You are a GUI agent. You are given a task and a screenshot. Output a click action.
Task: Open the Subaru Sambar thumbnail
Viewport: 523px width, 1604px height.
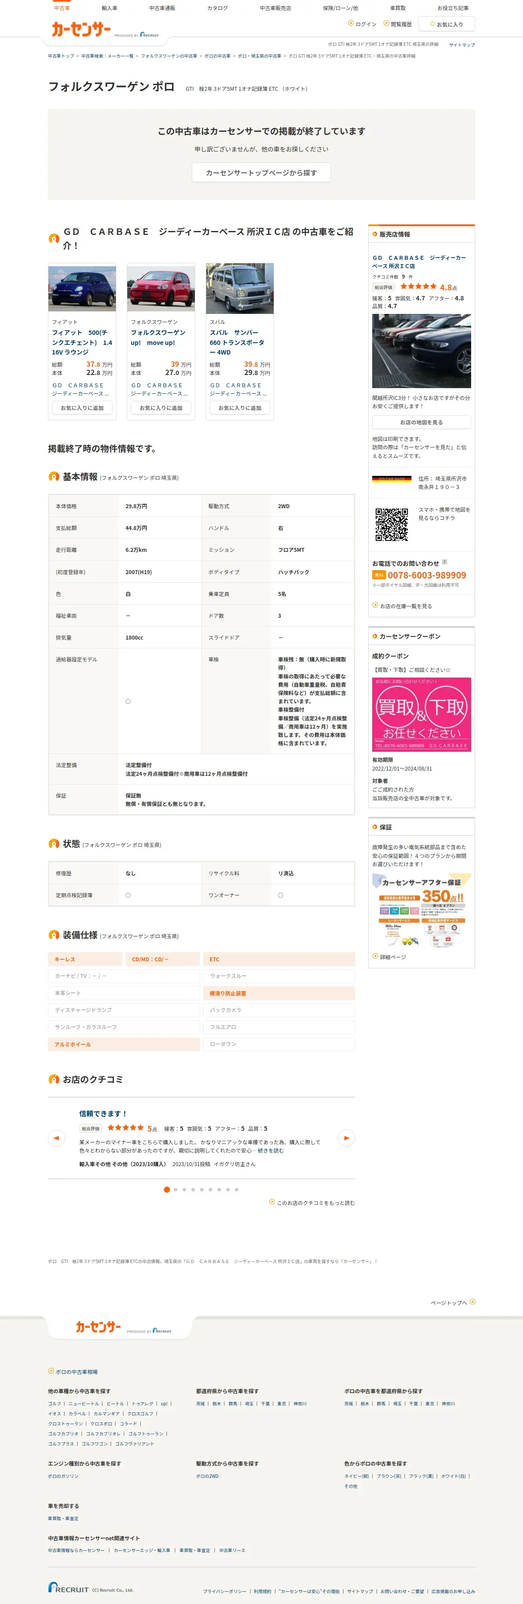240,288
